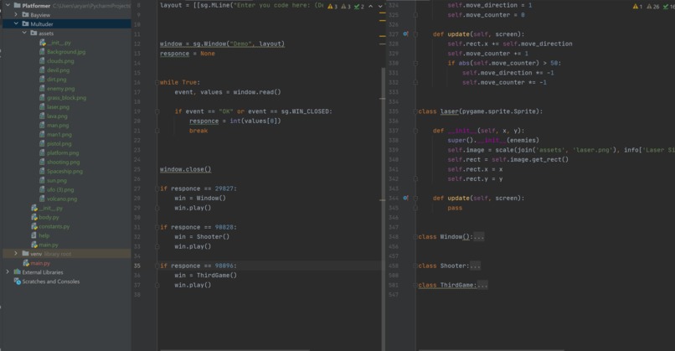675x351 pixels.
Task: Click left editor yellow warning count icon
Action: point(330,6)
